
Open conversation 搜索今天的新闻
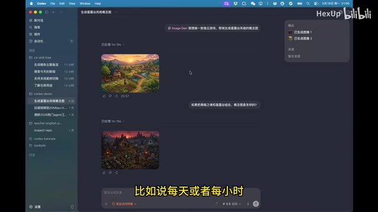pyautogui.click(x=51, y=72)
